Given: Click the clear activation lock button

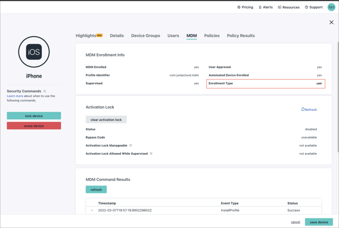Looking at the screenshot, I should [106, 120].
